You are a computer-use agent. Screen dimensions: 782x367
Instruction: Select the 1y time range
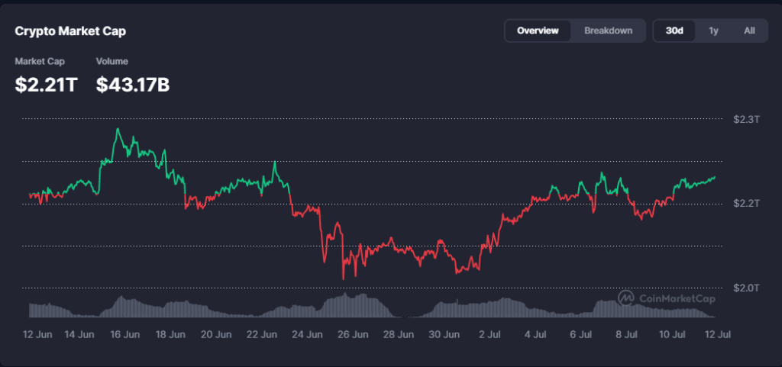714,31
